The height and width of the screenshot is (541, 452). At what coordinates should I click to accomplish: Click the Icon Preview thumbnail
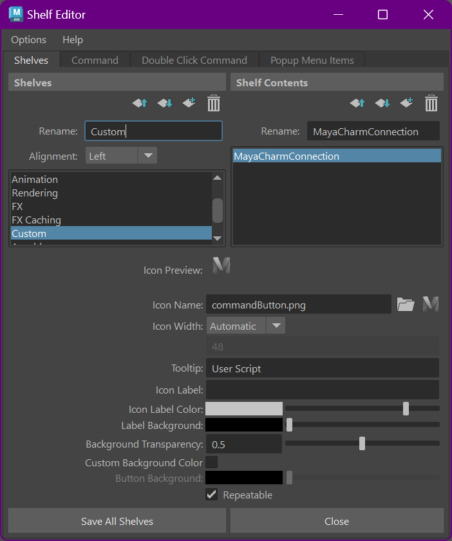[x=221, y=265]
